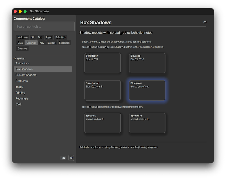
Task: Select the Graphics category tab
Action: pyautogui.click(x=31, y=43)
